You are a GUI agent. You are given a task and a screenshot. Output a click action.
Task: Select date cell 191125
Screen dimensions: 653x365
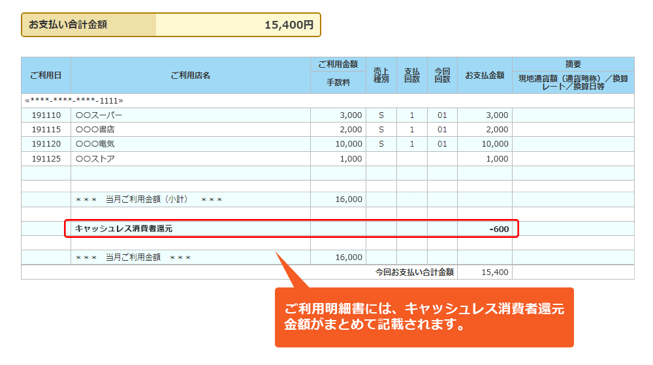pyautogui.click(x=46, y=159)
